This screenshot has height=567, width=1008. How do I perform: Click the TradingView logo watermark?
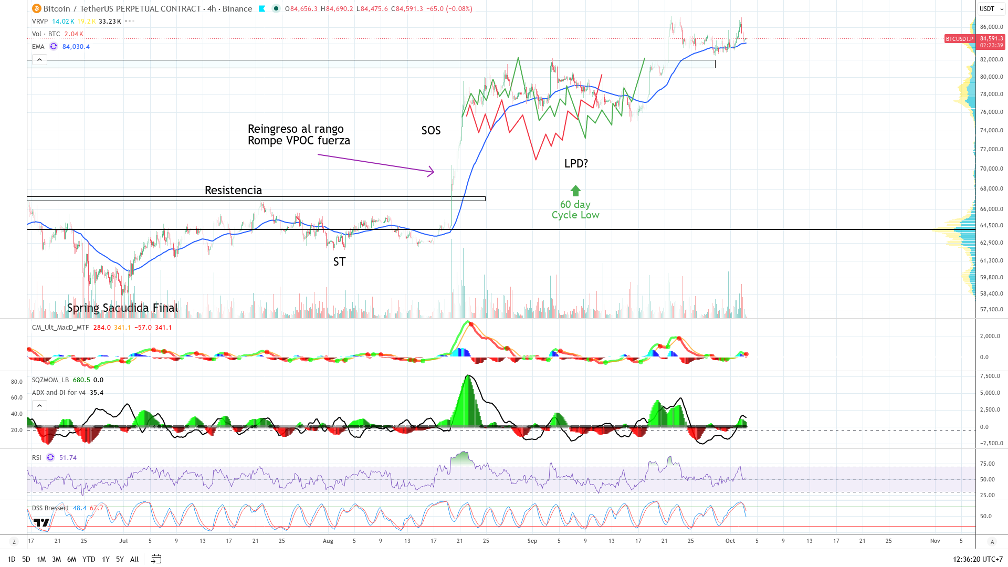[41, 522]
